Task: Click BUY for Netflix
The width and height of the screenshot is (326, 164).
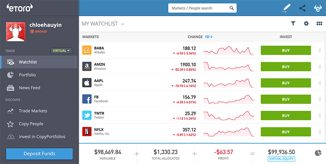Action: pyautogui.click(x=286, y=132)
